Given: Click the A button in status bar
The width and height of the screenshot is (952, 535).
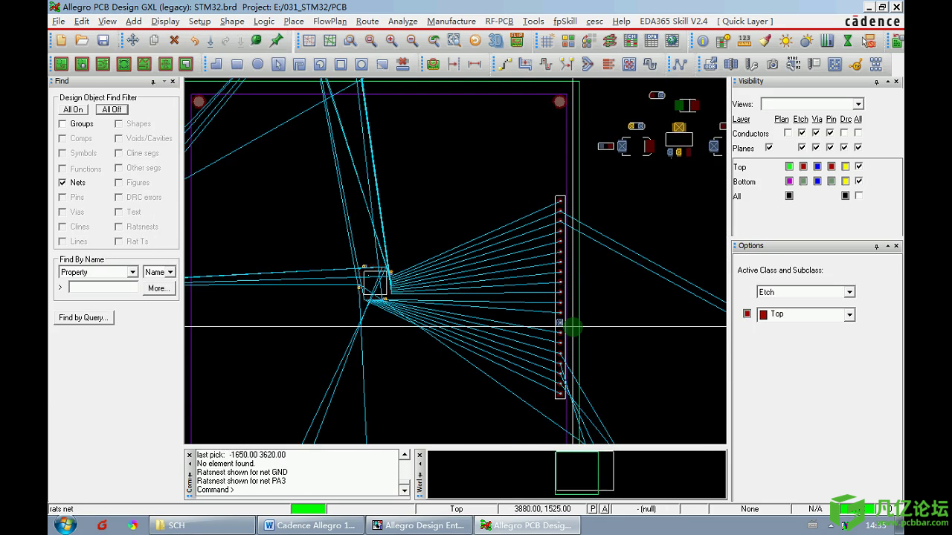Looking at the screenshot, I should 605,509.
